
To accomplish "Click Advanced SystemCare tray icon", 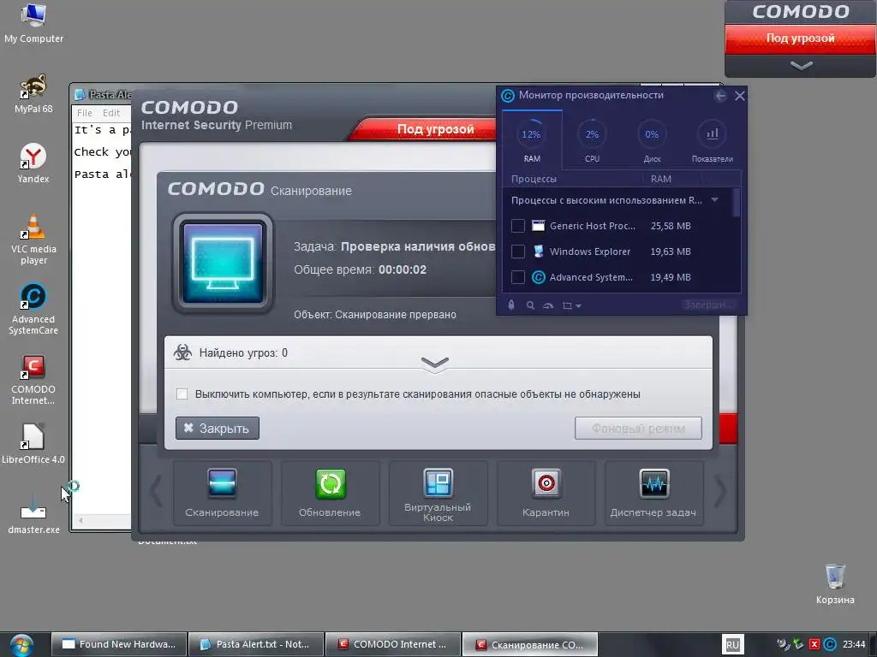I will point(831,645).
